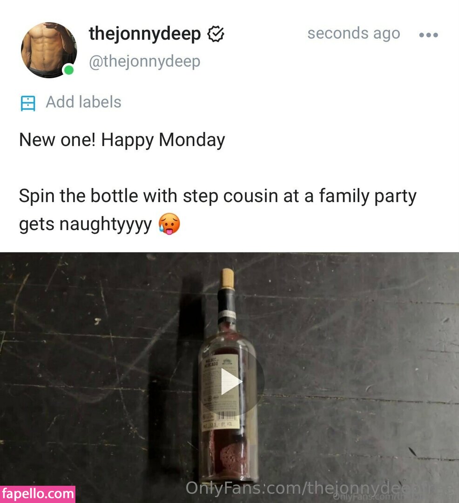Screen dimensions: 459x503
Task: Click the New one! Happy Monday text
Action: [122, 140]
